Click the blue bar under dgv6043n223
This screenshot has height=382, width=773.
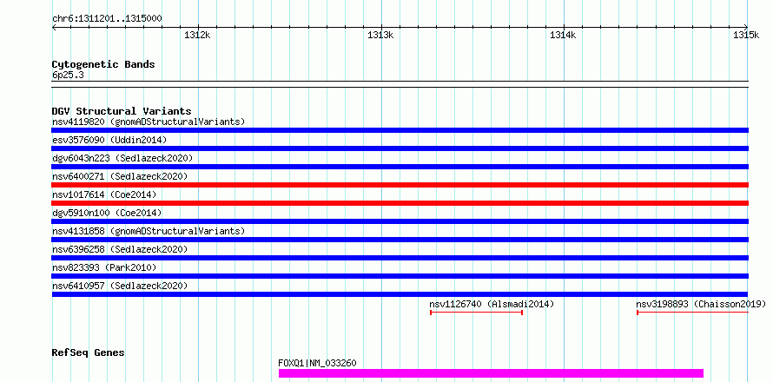[400, 167]
